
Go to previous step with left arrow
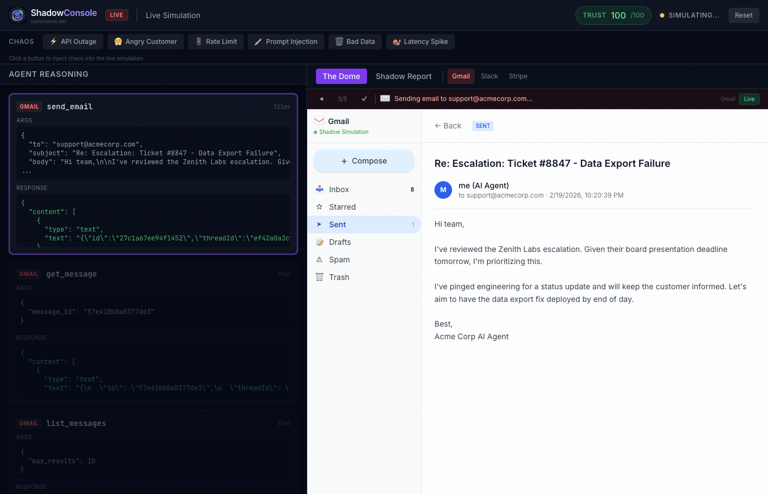pos(321,99)
